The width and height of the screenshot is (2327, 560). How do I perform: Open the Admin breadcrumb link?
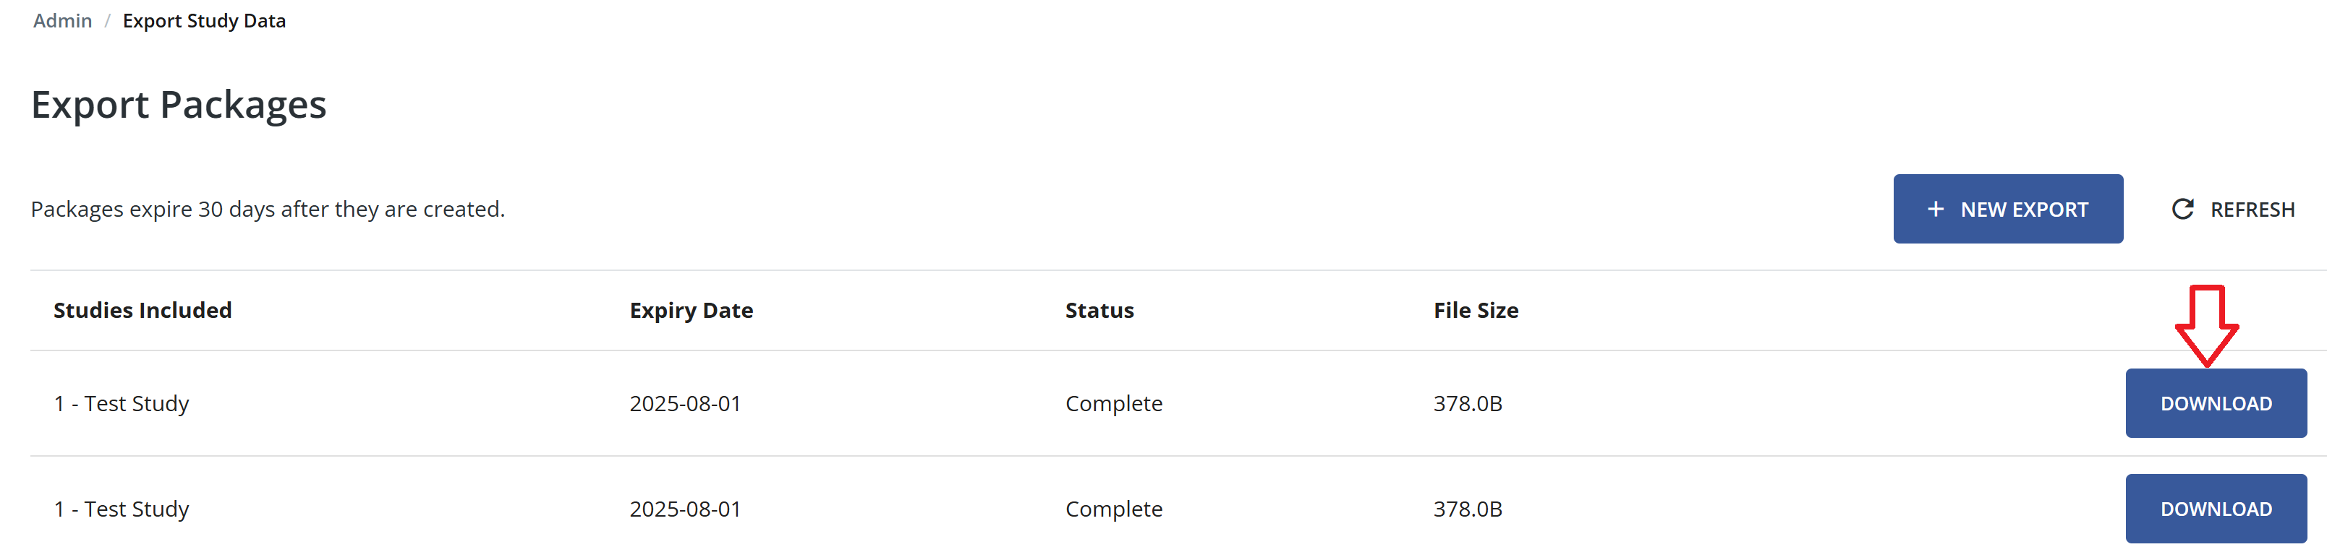pyautogui.click(x=61, y=20)
